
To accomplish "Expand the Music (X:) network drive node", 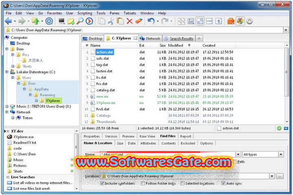I will point(7,106).
